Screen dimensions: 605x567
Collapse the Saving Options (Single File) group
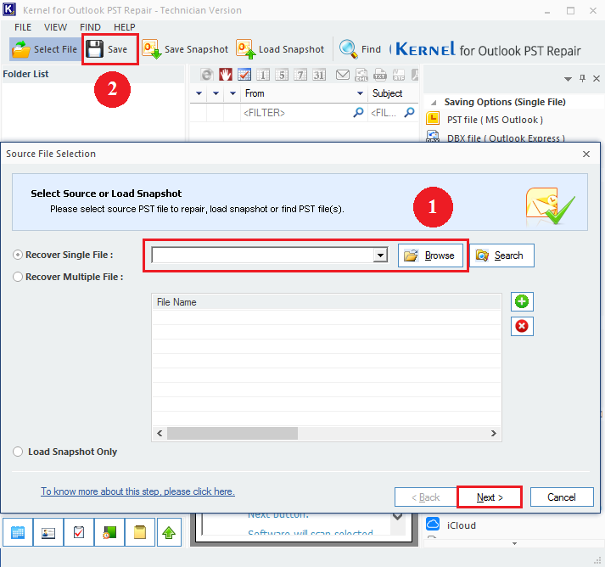point(434,103)
